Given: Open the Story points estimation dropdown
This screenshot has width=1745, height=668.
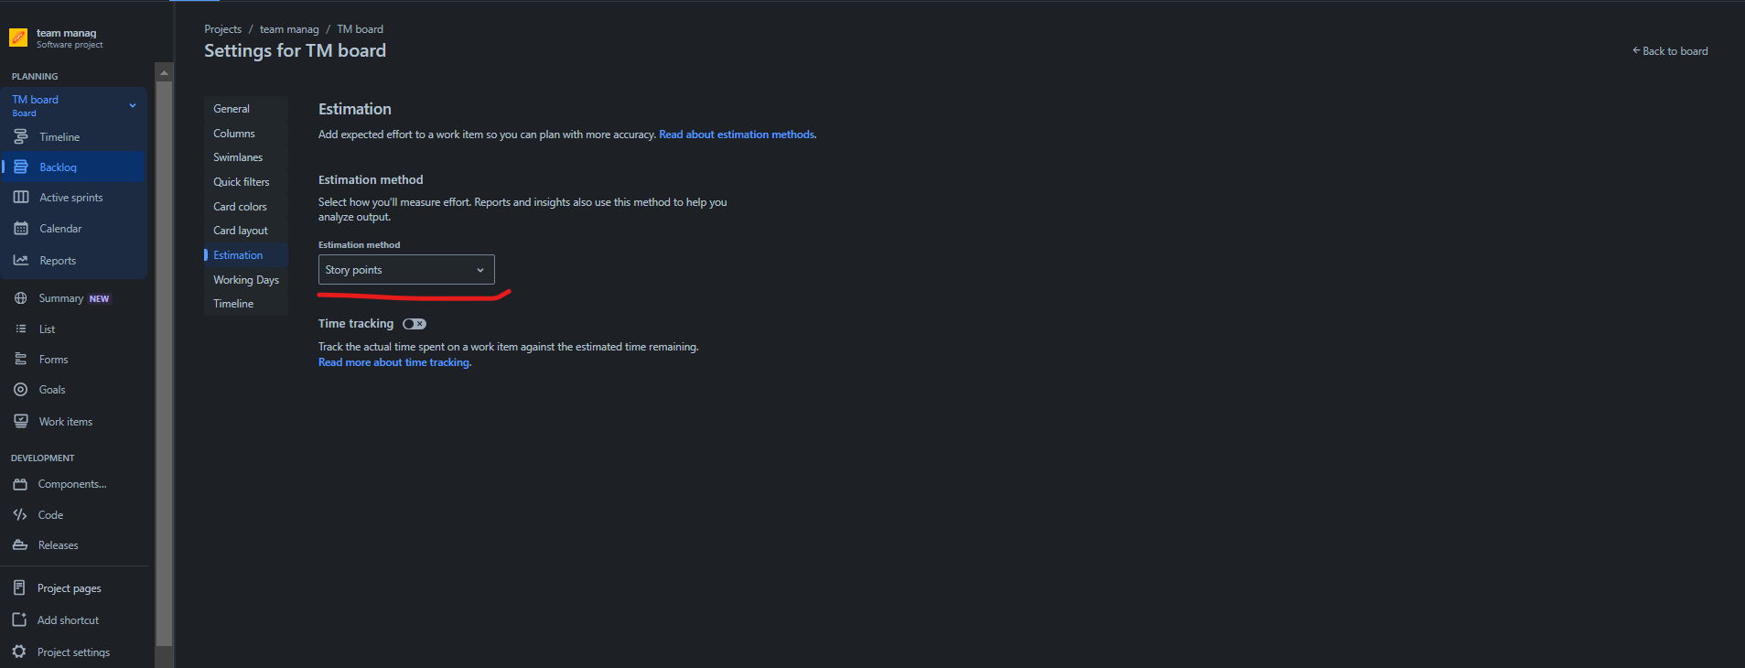Looking at the screenshot, I should click(406, 270).
